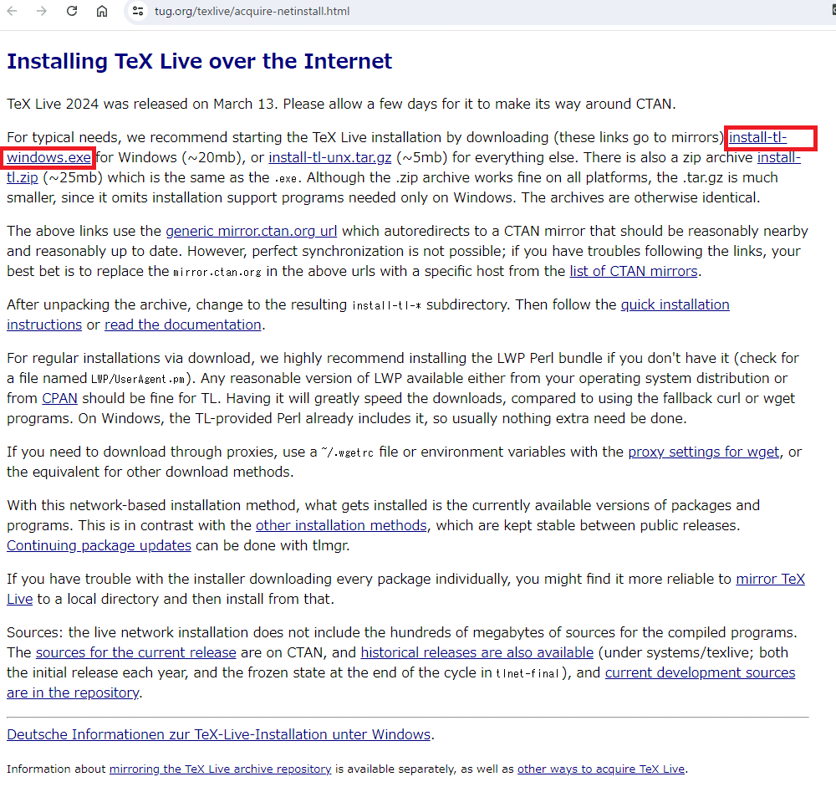Open the other ways to acquire TeX Live link
This screenshot has height=787, width=836.
601,769
